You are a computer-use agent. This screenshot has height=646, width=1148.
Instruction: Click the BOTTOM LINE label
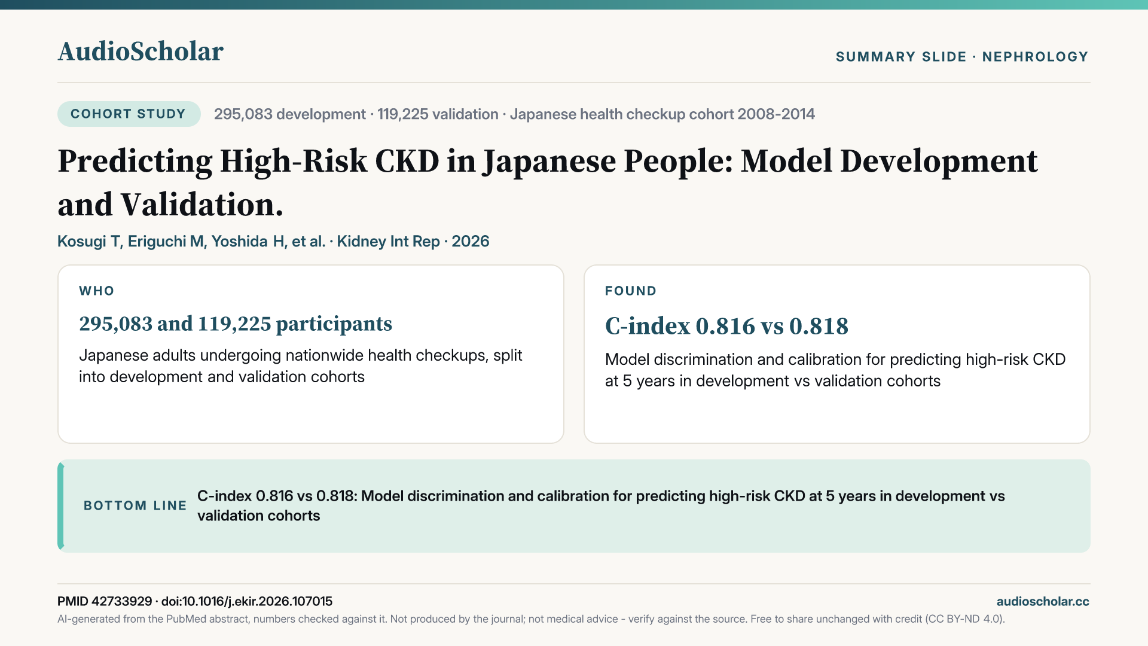click(x=135, y=505)
